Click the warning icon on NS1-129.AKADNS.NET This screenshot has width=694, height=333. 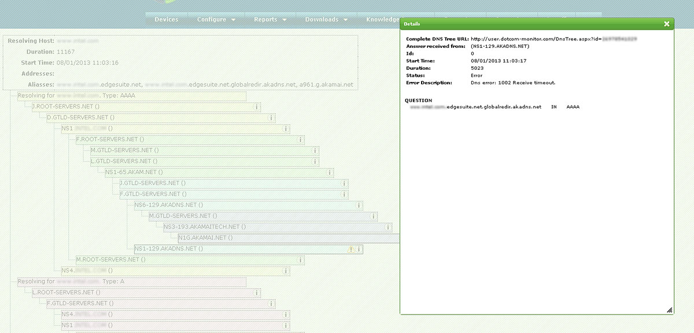pyautogui.click(x=350, y=249)
